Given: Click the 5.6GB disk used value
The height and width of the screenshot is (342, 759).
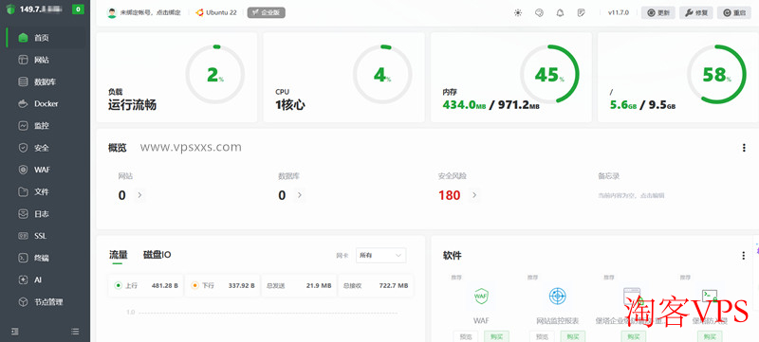Looking at the screenshot, I should 622,105.
